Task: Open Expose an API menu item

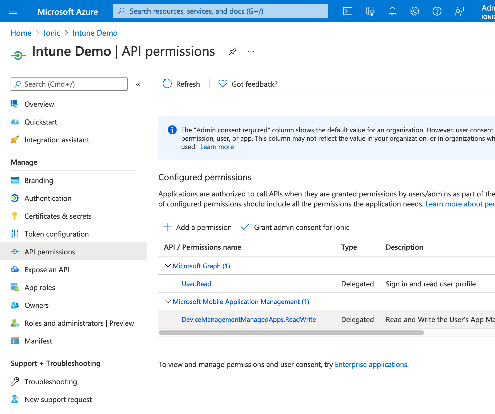Action: pos(47,270)
